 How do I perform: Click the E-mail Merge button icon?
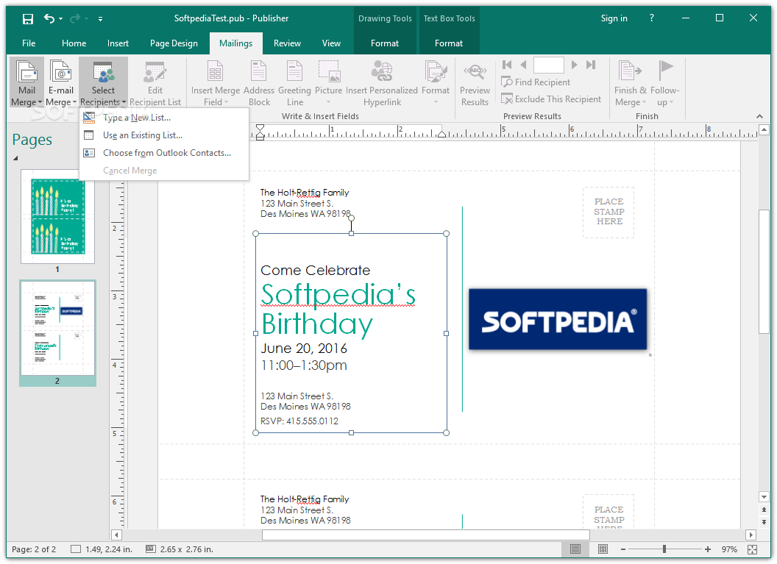[61, 72]
